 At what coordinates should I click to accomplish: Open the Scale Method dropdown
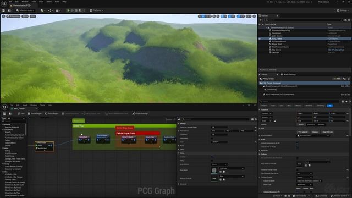(219, 164)
